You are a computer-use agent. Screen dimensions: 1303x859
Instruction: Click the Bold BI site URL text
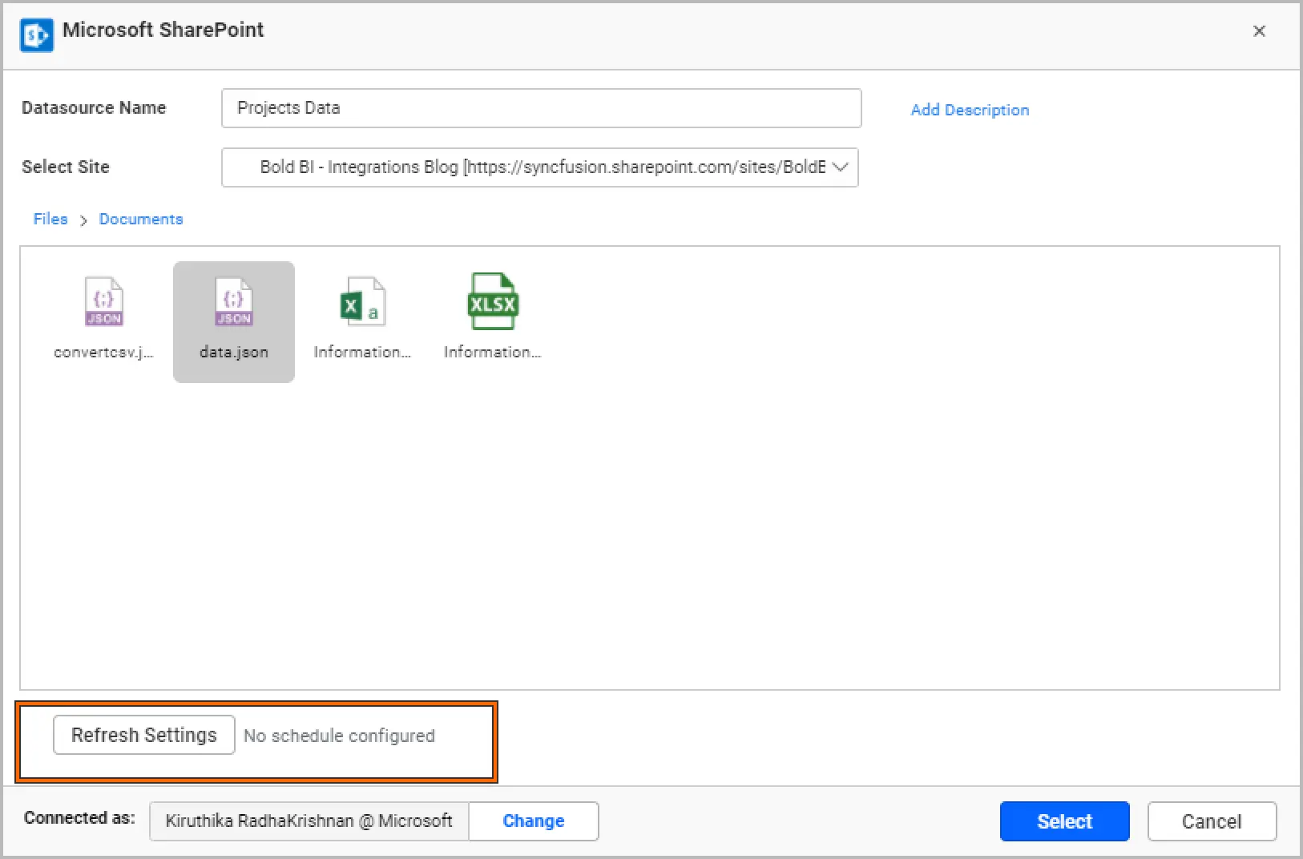tap(542, 167)
